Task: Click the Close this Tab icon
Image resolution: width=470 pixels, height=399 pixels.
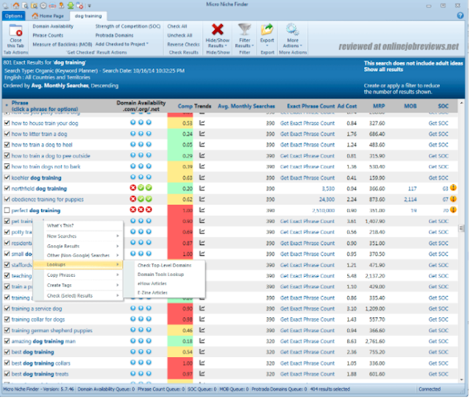Action: [x=15, y=30]
